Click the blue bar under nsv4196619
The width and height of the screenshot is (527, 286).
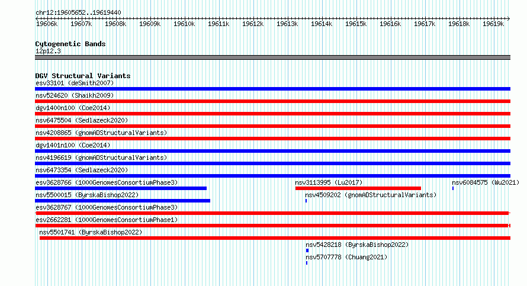[x=272, y=163]
